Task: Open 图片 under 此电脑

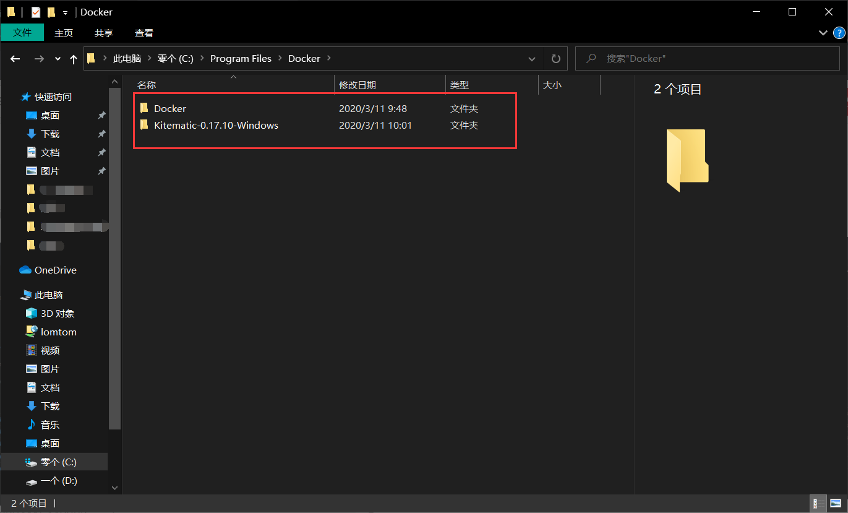Action: click(x=49, y=369)
